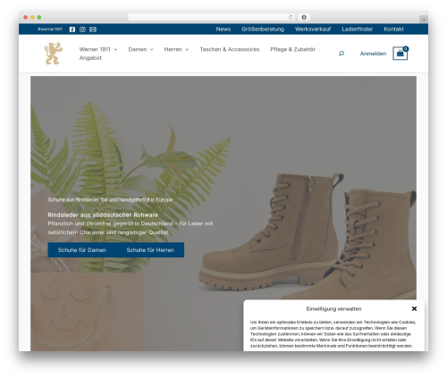Open the search magnifier icon
Image resolution: width=447 pixels, height=378 pixels.
coord(342,54)
